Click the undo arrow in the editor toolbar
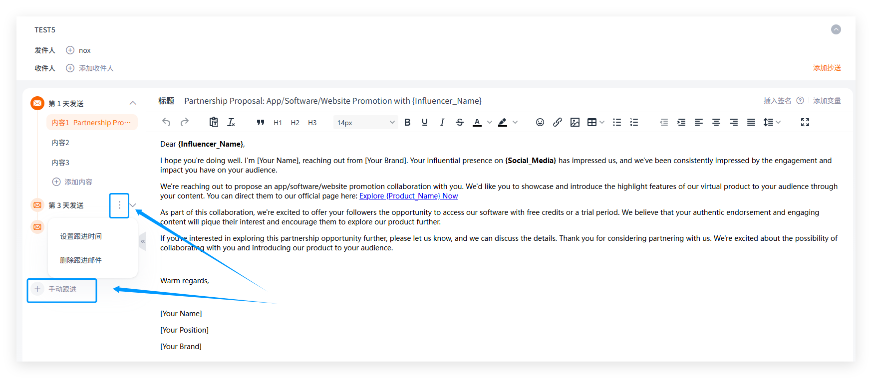The width and height of the screenshot is (872, 378). tap(167, 122)
